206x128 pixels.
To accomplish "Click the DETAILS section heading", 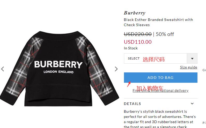I will (x=132, y=104).
